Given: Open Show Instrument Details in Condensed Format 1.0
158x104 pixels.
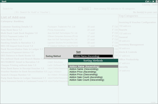Looking at the screenshot, I should [x=24, y=81].
